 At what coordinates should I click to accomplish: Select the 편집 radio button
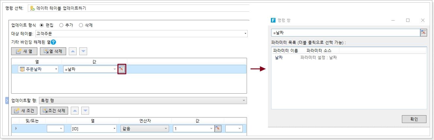[42, 25]
